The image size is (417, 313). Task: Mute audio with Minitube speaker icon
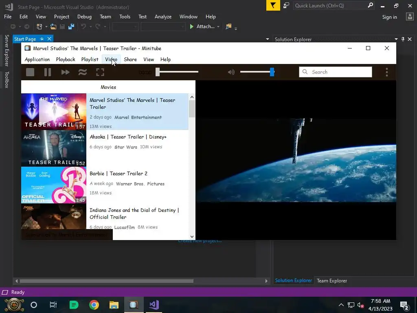point(231,72)
